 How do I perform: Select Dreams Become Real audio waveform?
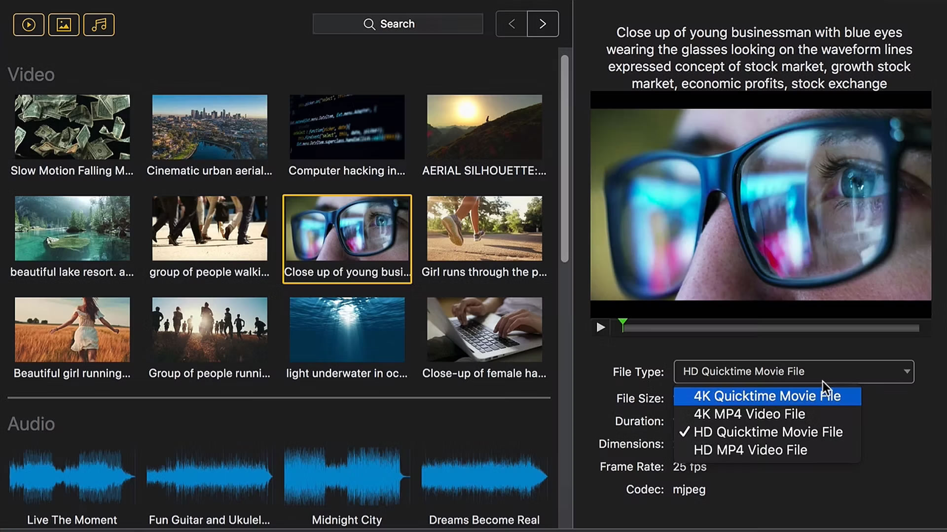tap(484, 477)
